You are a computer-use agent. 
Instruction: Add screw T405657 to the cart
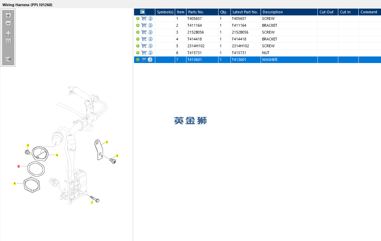[144, 18]
